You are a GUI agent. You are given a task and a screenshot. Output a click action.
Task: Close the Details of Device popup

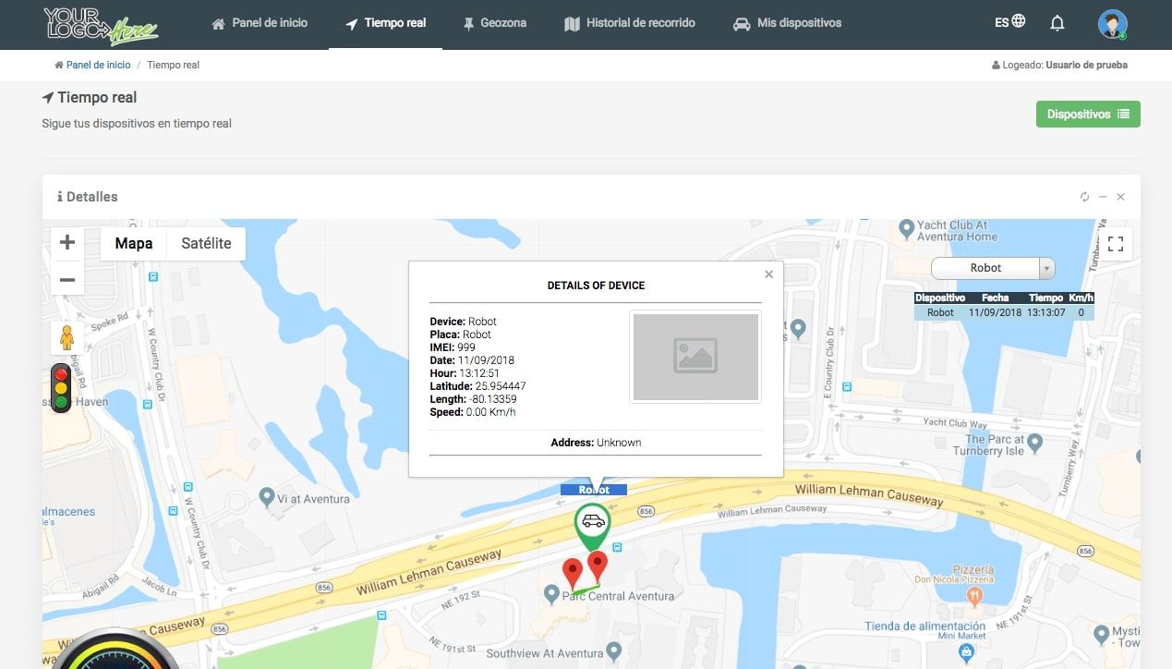pos(768,274)
